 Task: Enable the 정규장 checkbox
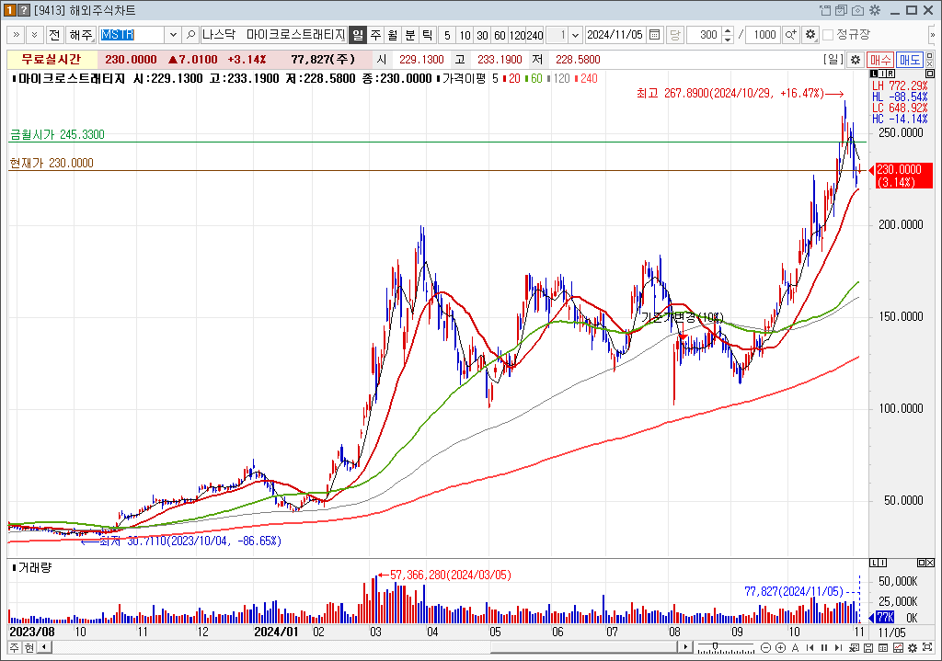point(828,35)
